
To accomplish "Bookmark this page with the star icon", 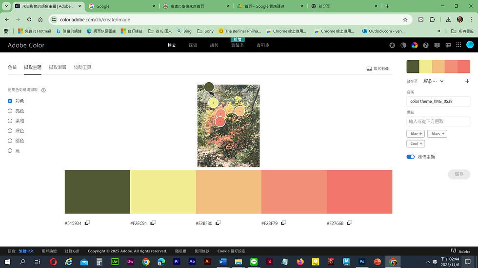I will [x=405, y=20].
